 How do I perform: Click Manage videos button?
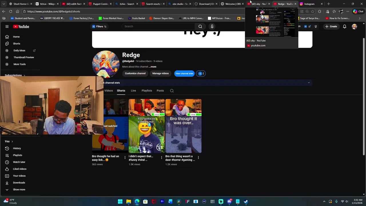click(160, 74)
